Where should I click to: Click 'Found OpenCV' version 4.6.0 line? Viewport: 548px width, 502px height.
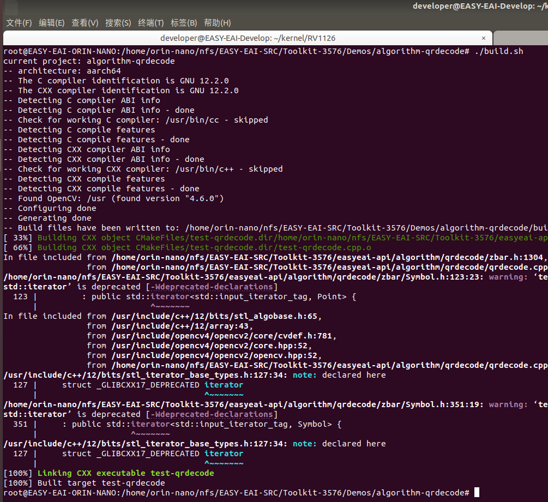[113, 198]
